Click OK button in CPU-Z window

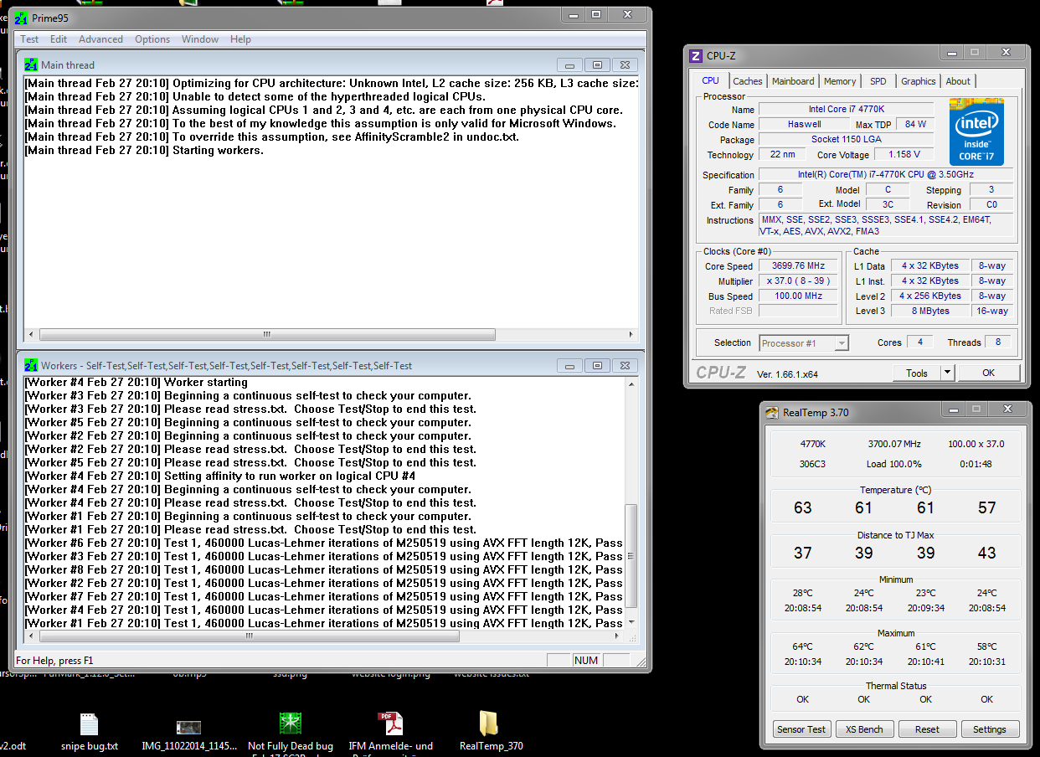(x=988, y=373)
